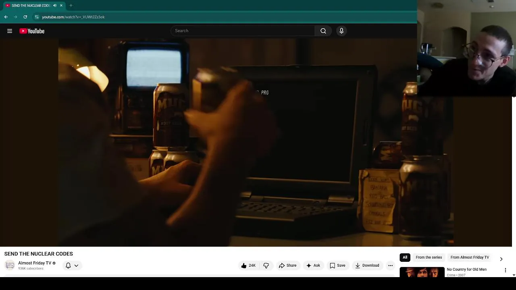Viewport: 516px width, 290px height.
Task: Open the No Country for Old Men thumbnail
Action: pos(422,272)
